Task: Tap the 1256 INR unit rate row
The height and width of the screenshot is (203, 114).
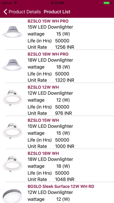Action: point(51,47)
